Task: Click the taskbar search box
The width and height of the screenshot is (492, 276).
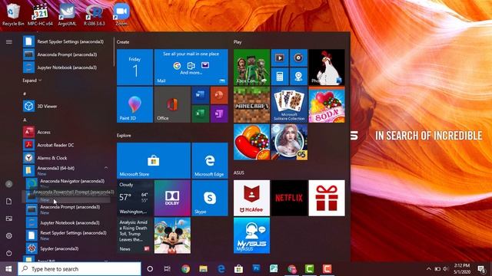Action: (x=79, y=269)
